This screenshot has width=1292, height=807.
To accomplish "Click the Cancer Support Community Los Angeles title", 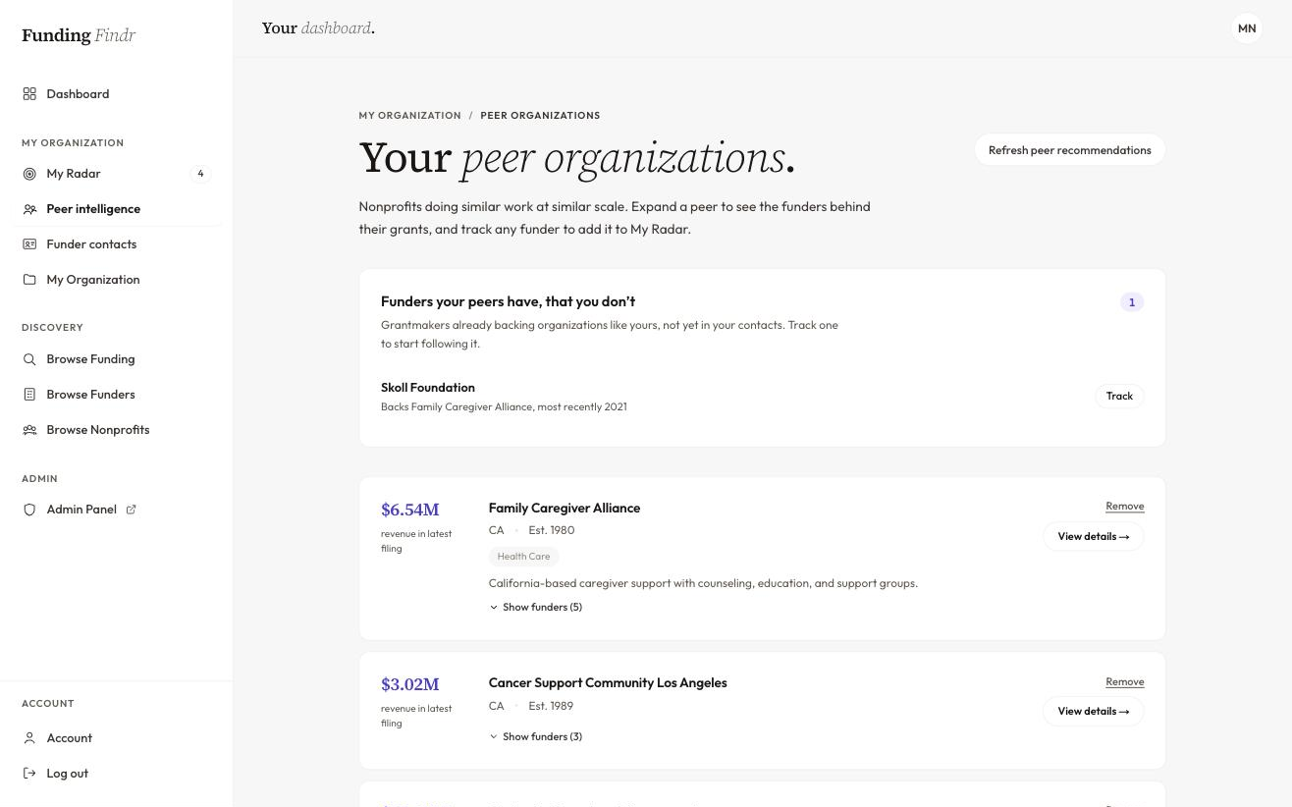I will (608, 682).
